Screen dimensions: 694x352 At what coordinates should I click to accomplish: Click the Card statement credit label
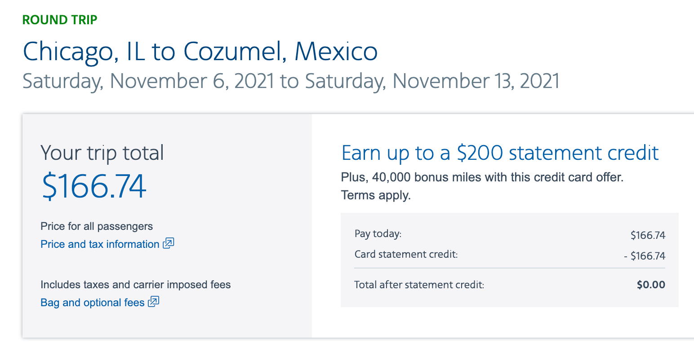point(406,255)
